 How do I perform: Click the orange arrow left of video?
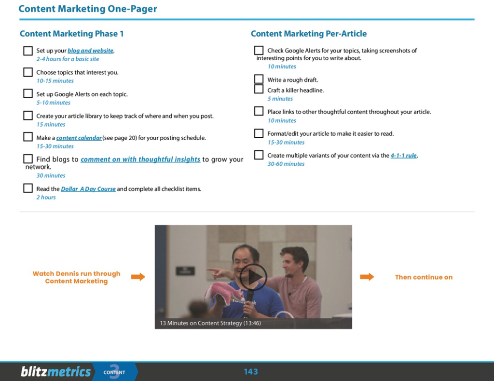pos(138,277)
